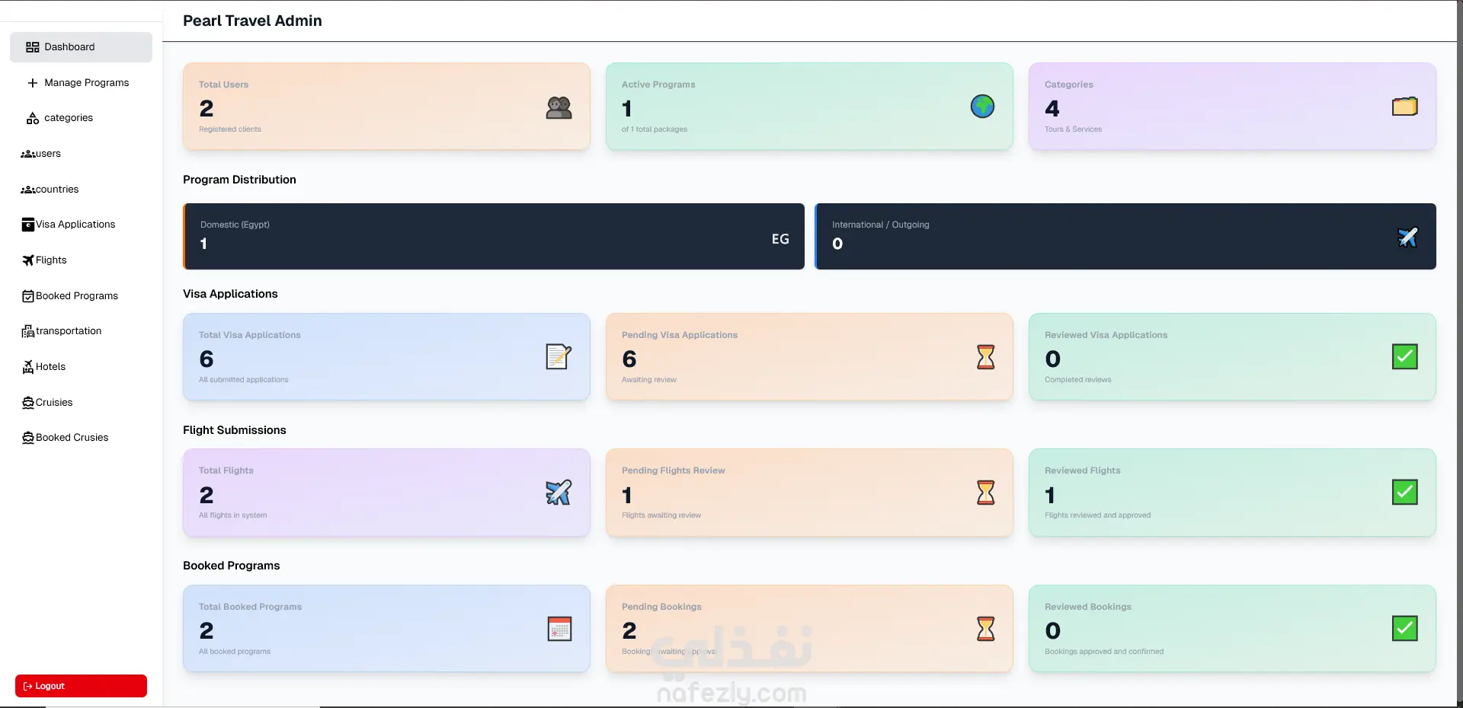Click 'All booked programs' caption
Viewport: 1463px width, 708px height.
point(235,652)
